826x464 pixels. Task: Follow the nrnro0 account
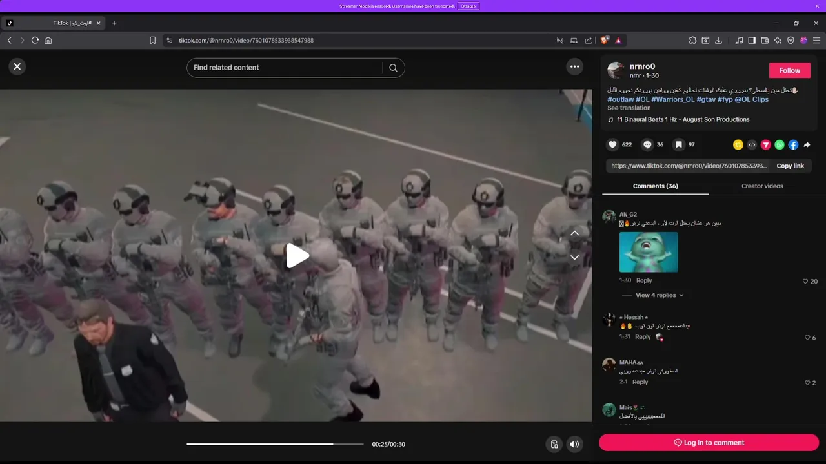point(789,70)
